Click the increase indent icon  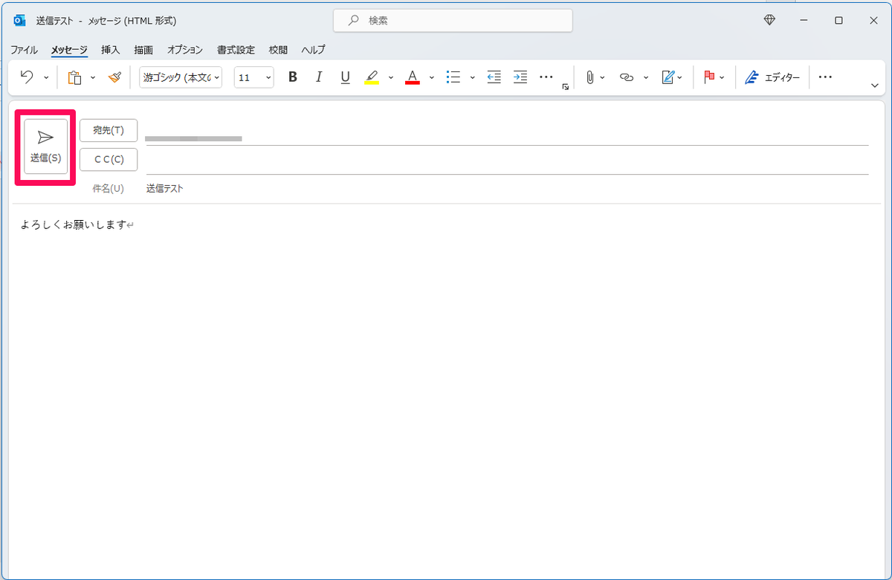(x=520, y=77)
